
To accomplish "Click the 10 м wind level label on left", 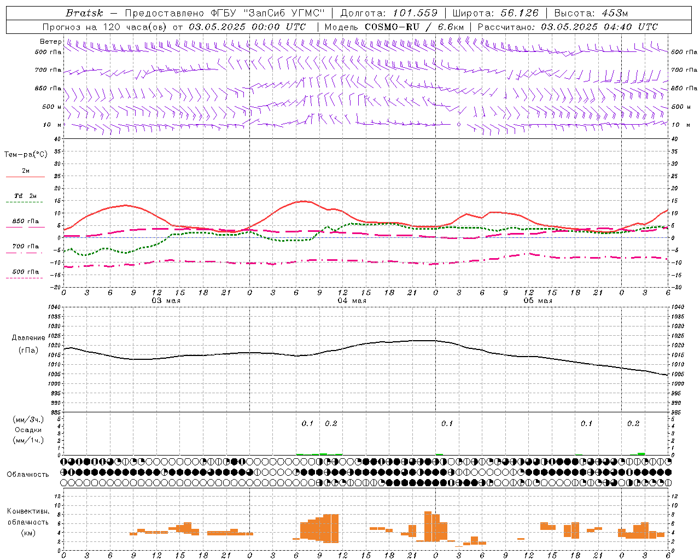I will tap(52, 125).
